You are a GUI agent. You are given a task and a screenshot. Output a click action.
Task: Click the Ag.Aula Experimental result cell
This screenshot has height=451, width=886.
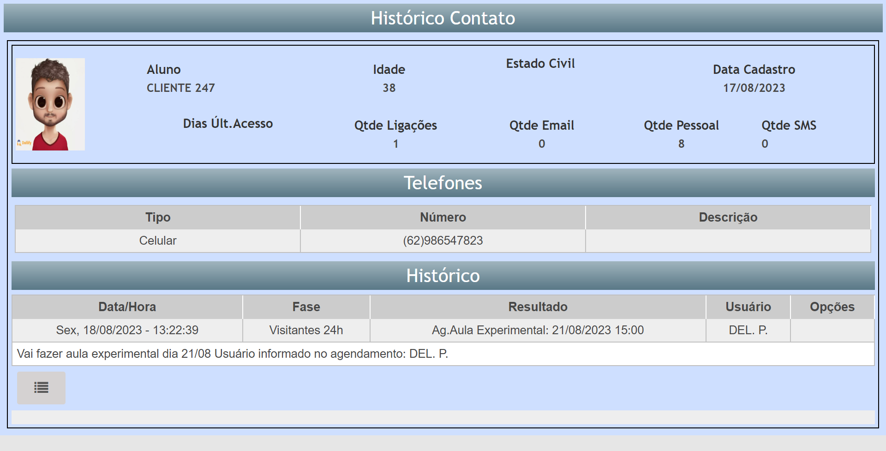tap(538, 330)
